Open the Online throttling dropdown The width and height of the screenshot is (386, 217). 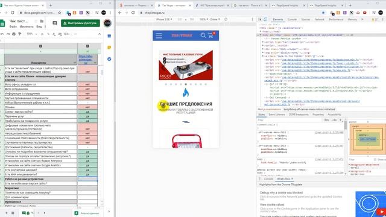pos(215,19)
